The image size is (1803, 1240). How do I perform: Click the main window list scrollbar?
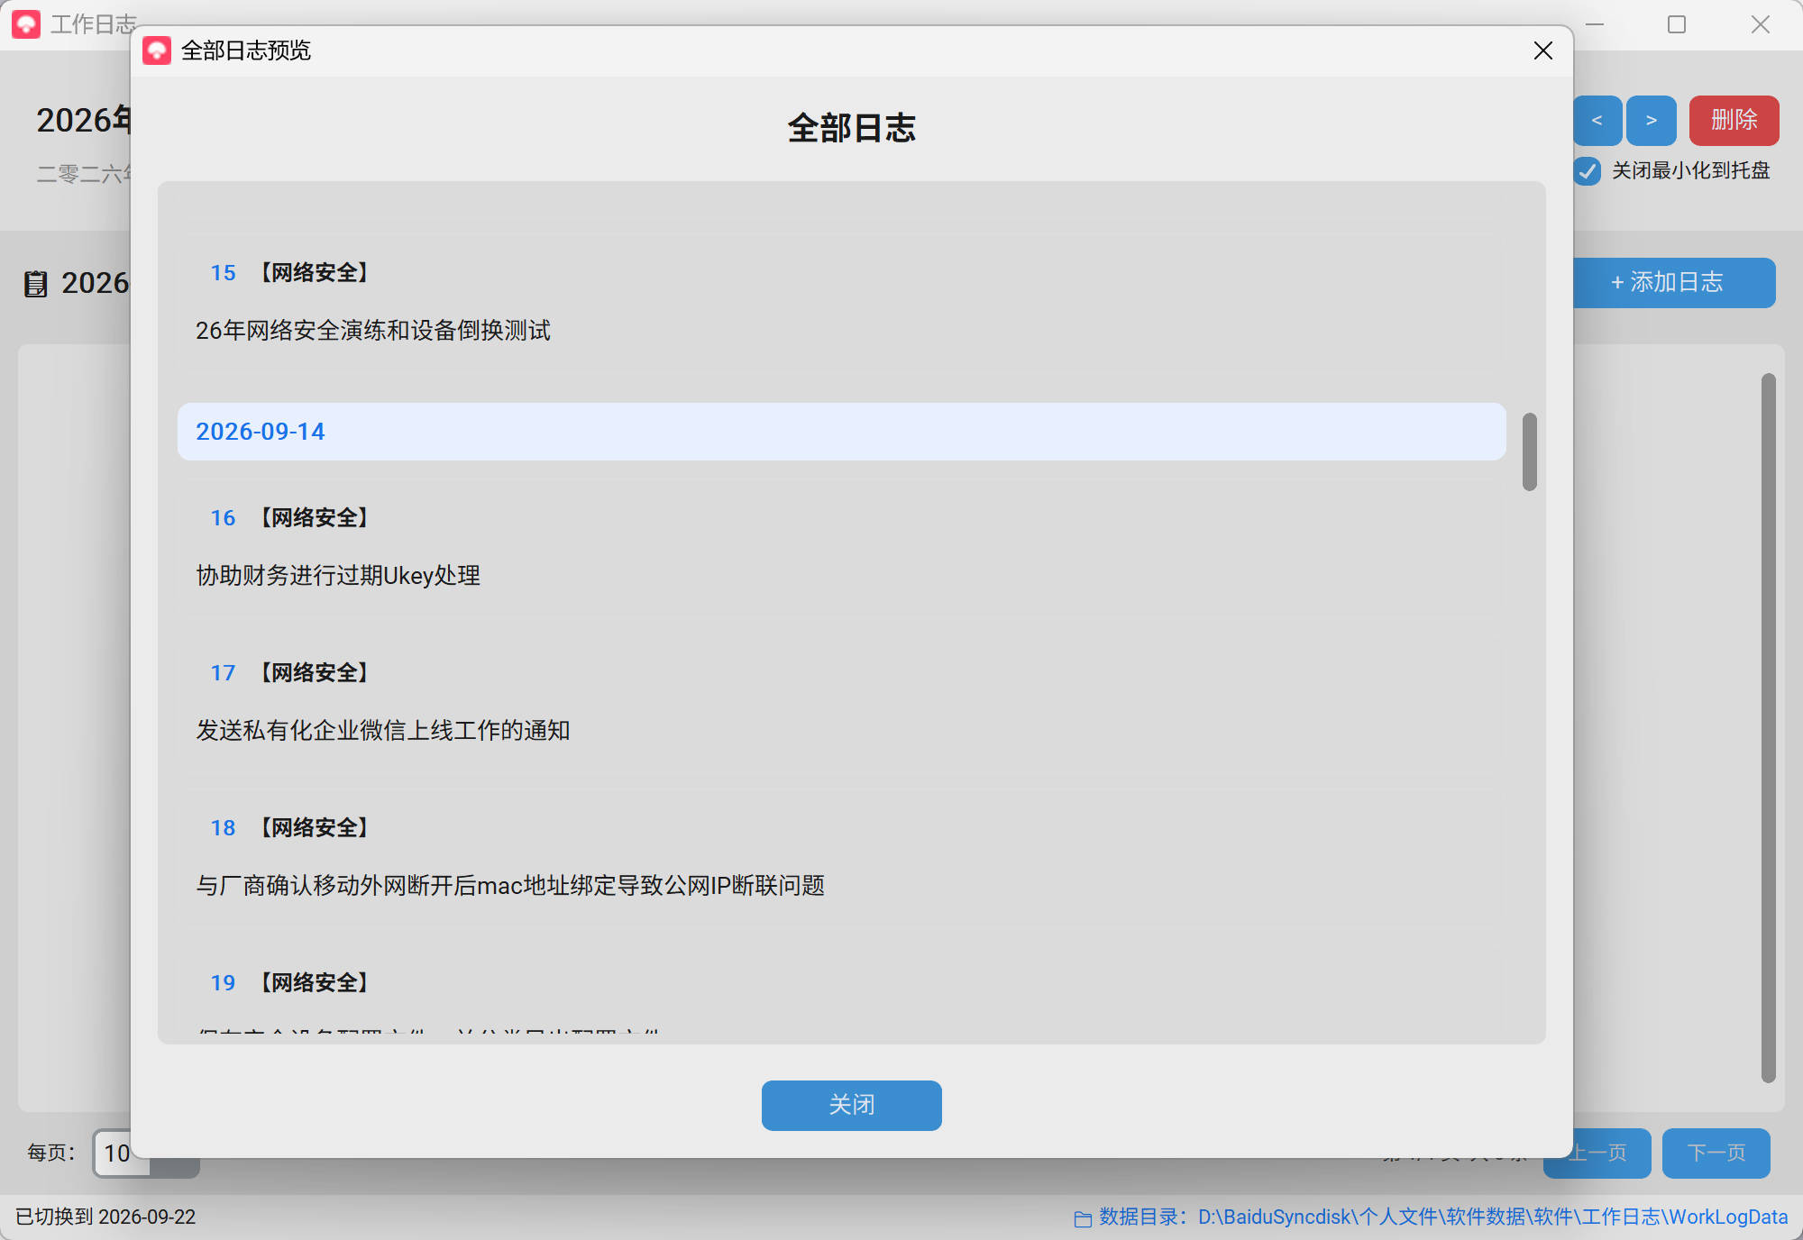click(1768, 727)
